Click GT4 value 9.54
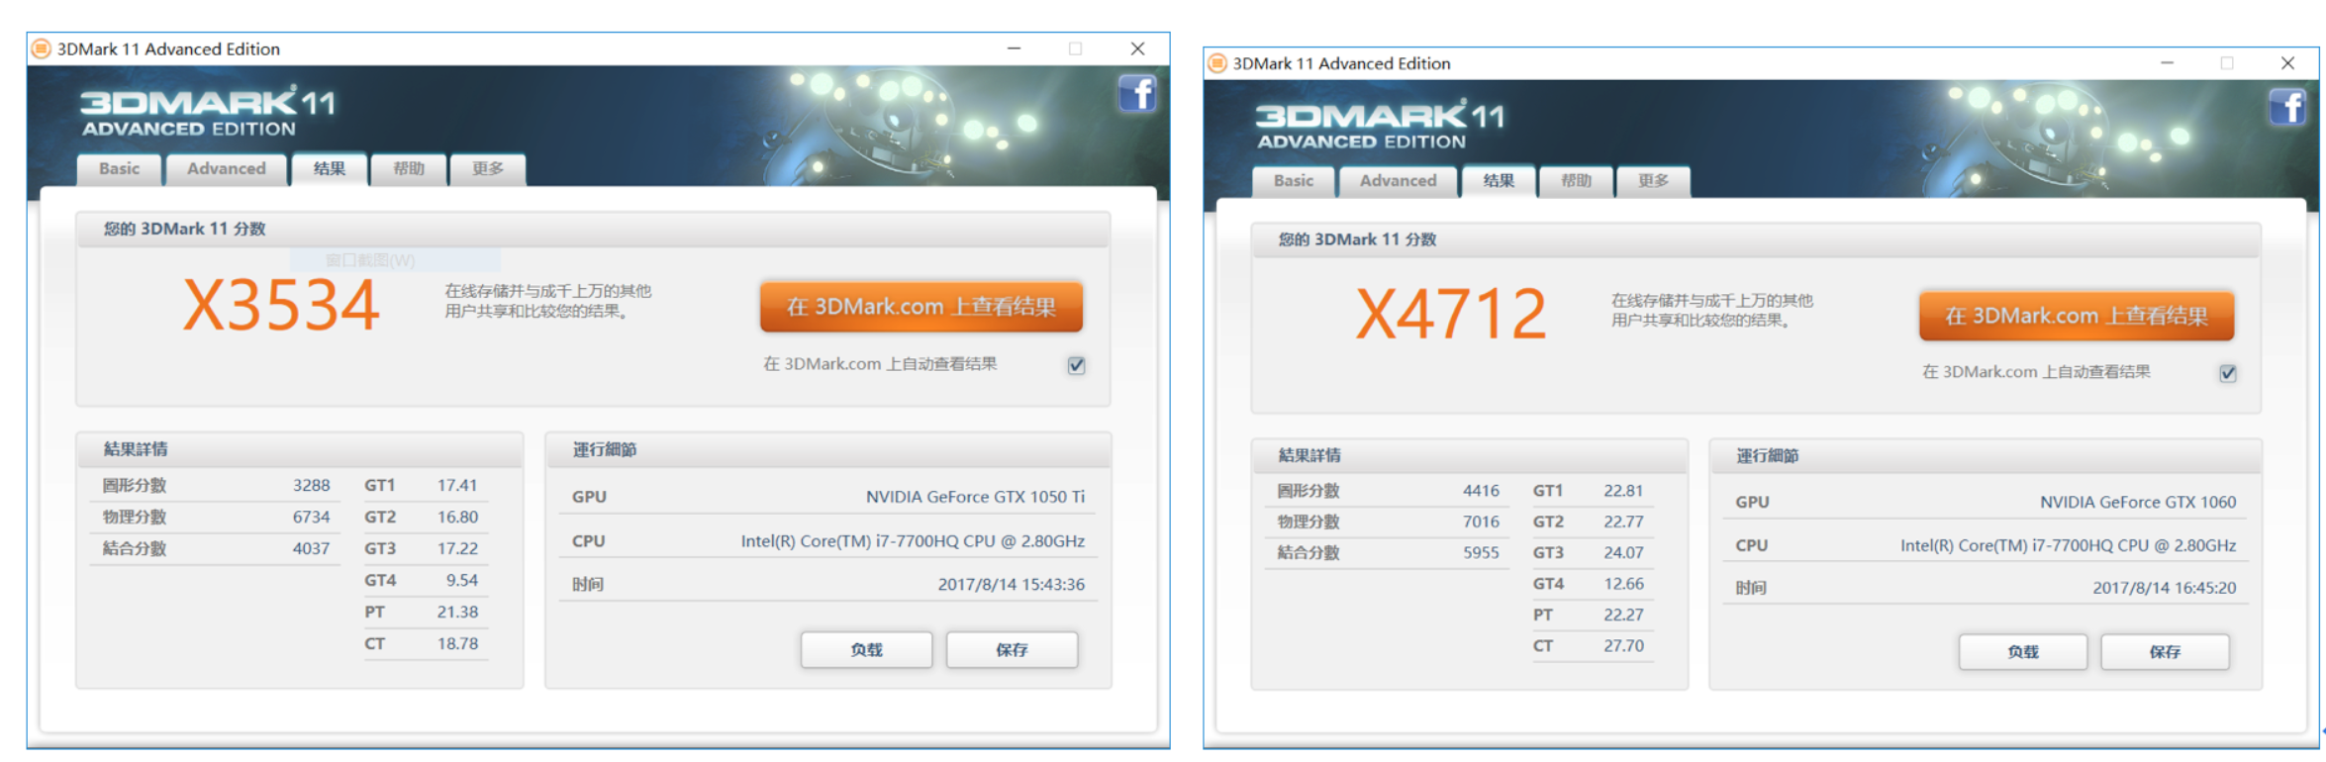 pos(461,581)
